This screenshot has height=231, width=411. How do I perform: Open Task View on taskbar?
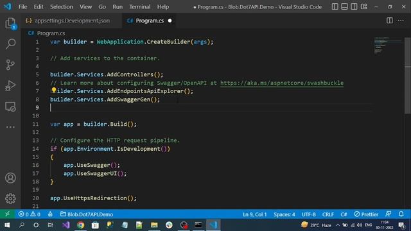[50, 225]
